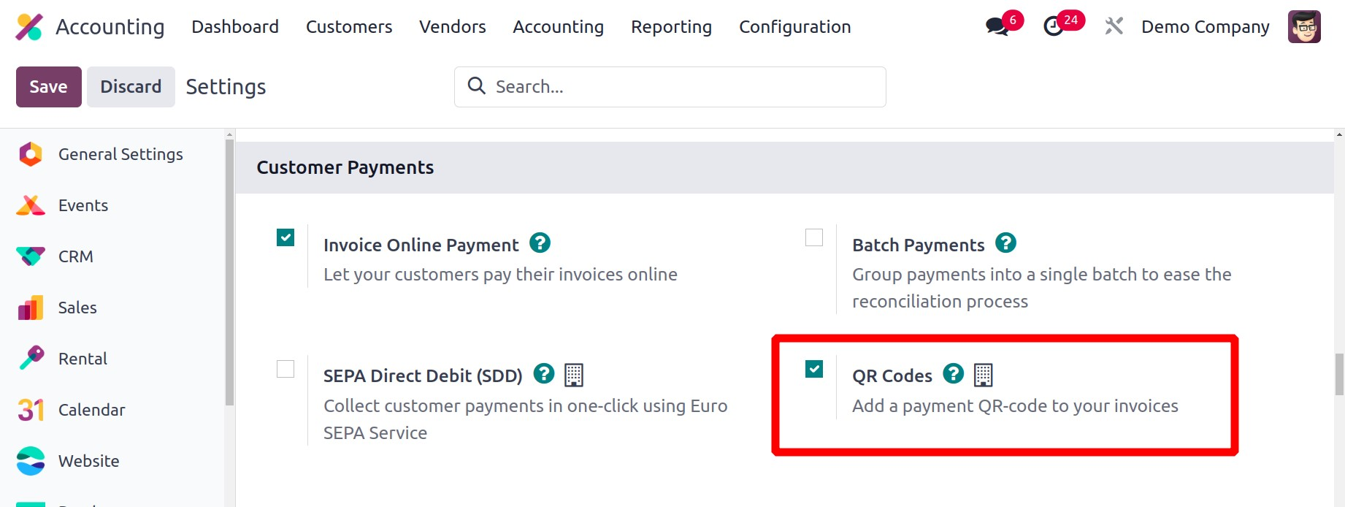Click help icon beside Batch Payments
The height and width of the screenshot is (507, 1345).
pyautogui.click(x=1005, y=243)
